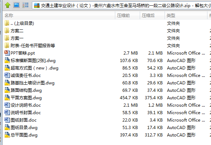Click the zip archive icon in address bar
211x145 pixels.
pos(37,6)
